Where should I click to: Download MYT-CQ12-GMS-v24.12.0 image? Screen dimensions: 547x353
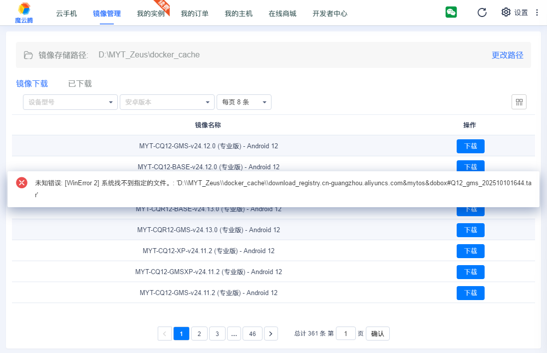[470, 146]
